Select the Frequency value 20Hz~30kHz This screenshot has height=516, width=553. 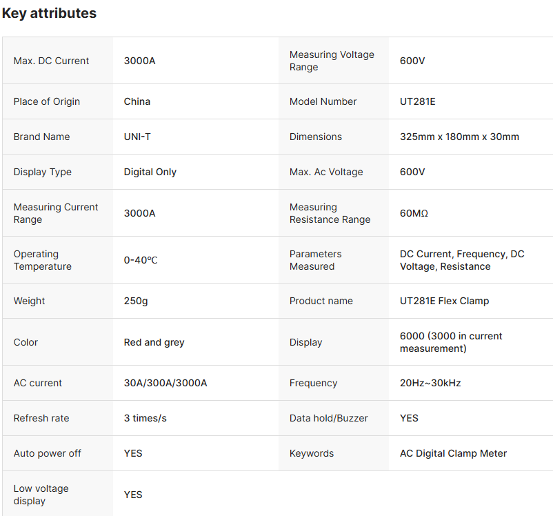coord(430,383)
